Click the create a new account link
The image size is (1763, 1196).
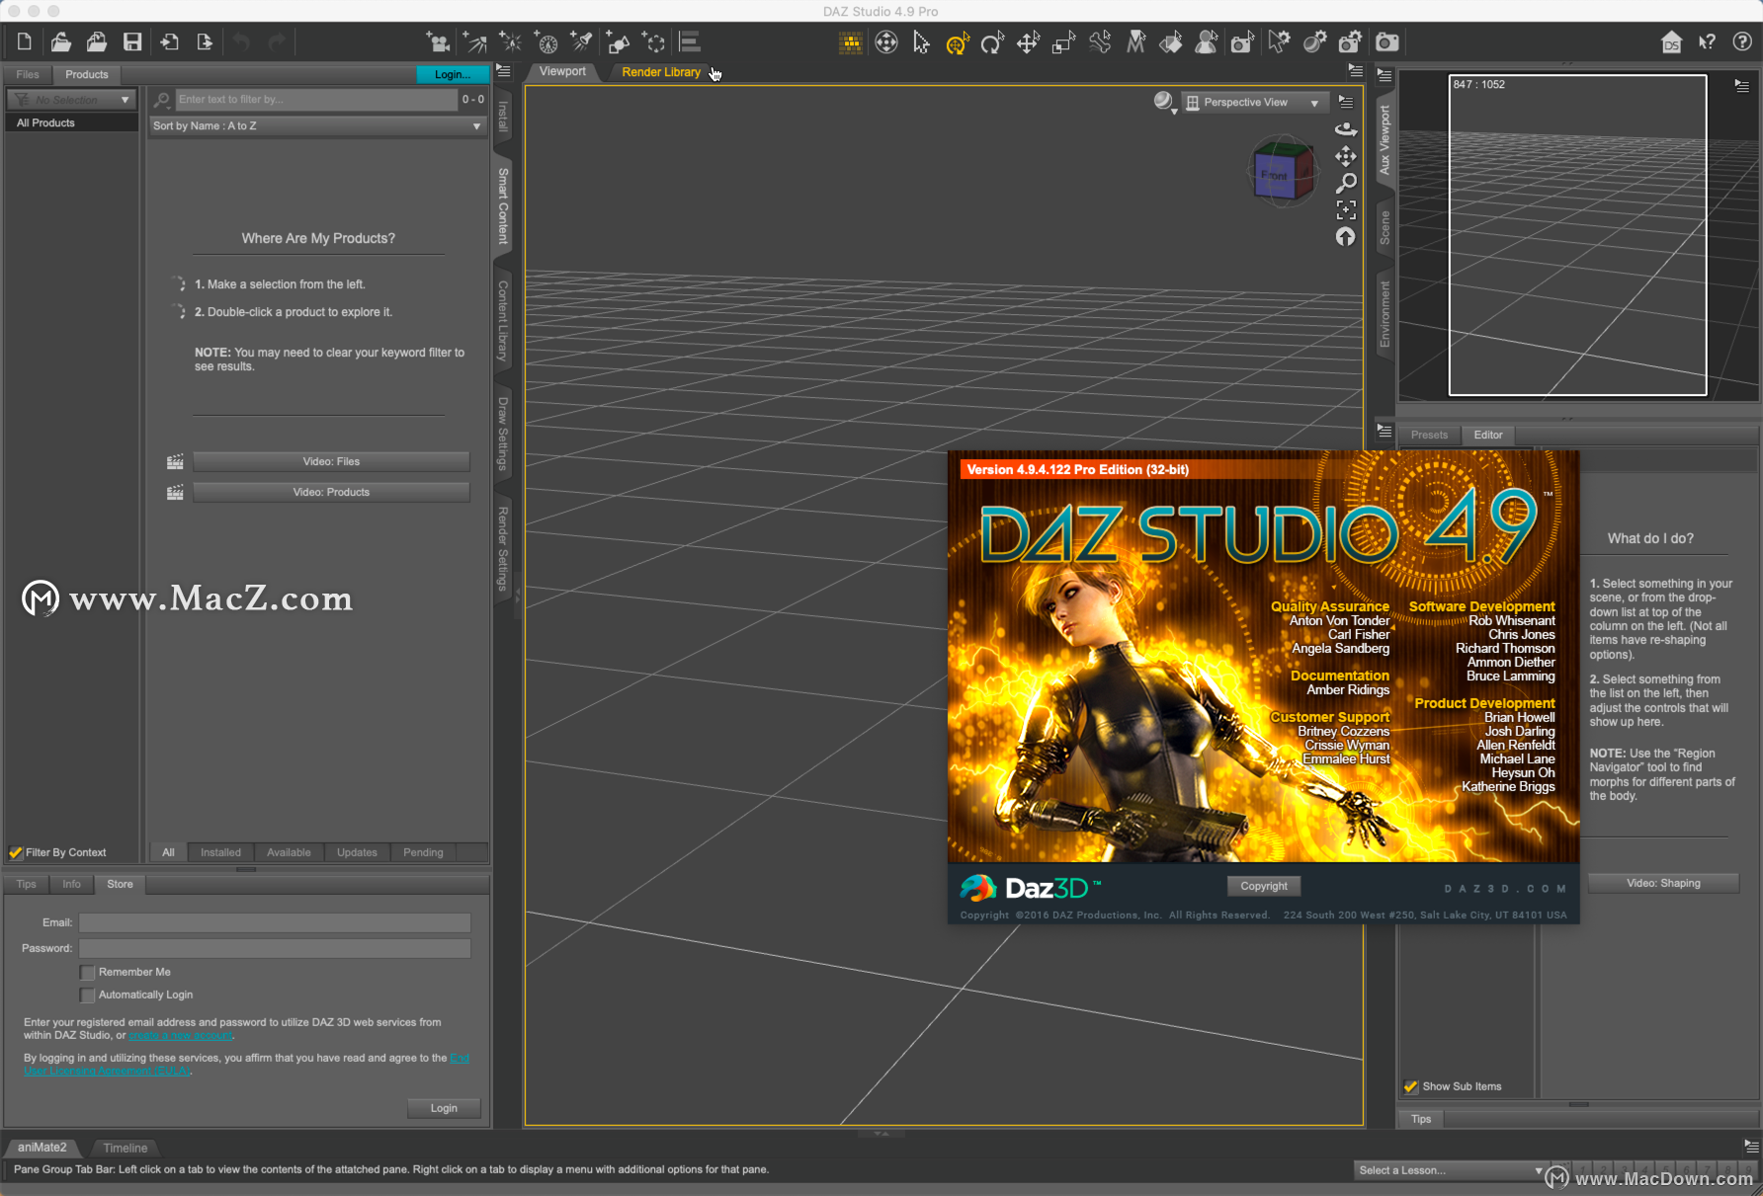pyautogui.click(x=180, y=1035)
